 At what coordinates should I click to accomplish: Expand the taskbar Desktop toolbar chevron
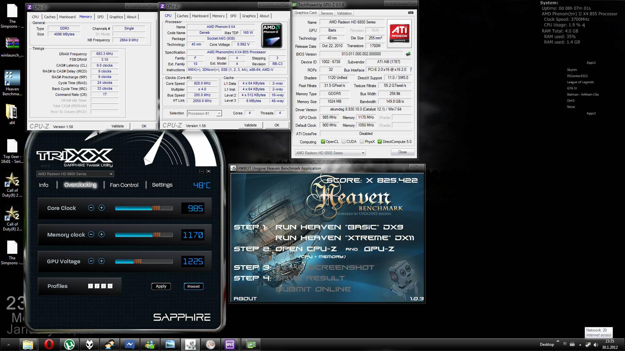[x=558, y=341]
